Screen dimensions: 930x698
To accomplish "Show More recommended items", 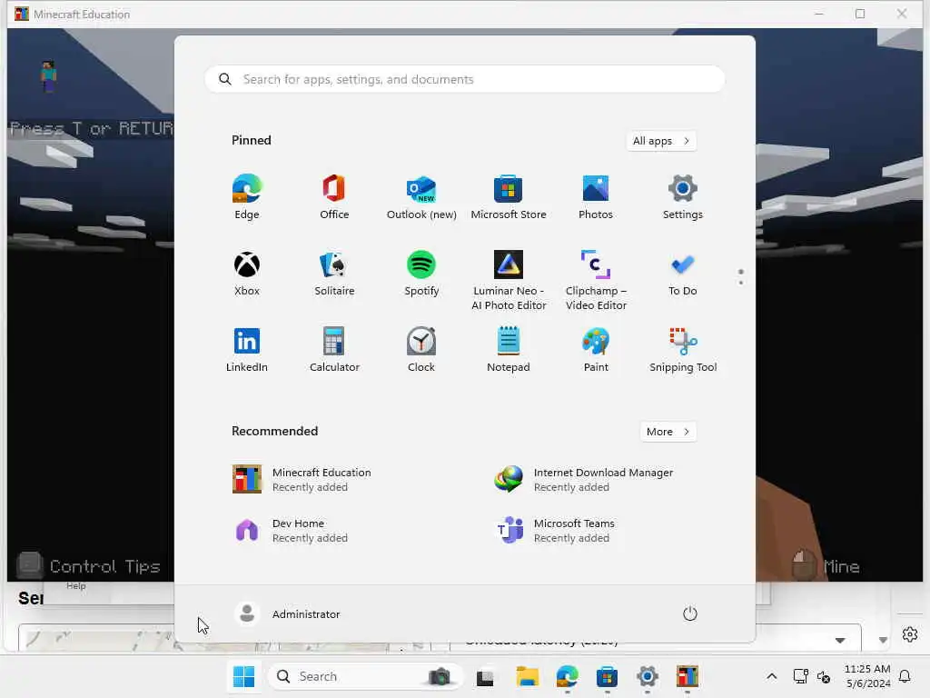I will [668, 432].
